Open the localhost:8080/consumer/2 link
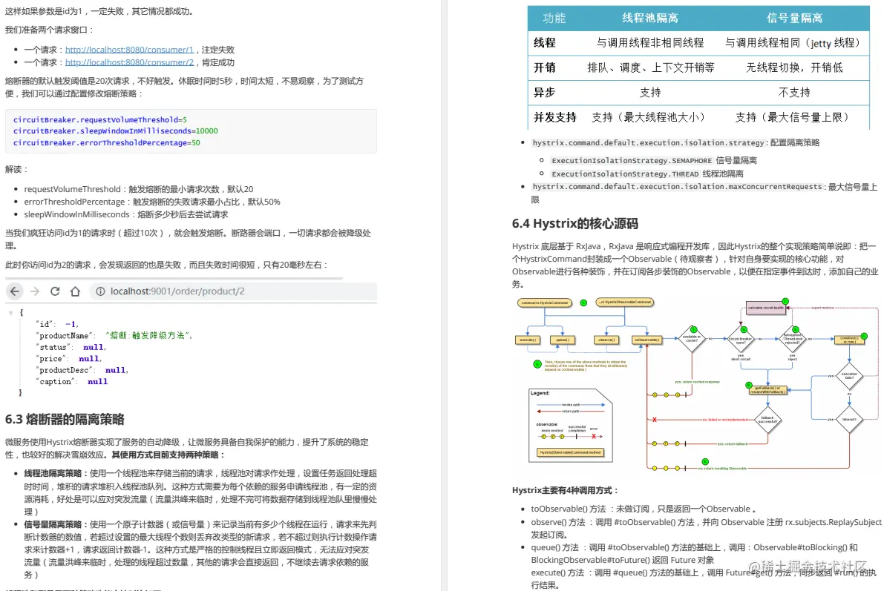The image size is (884, 591). (x=129, y=62)
